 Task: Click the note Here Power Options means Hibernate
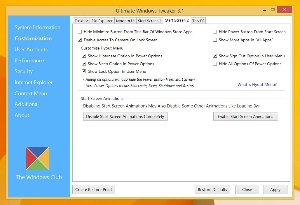pos(139,86)
